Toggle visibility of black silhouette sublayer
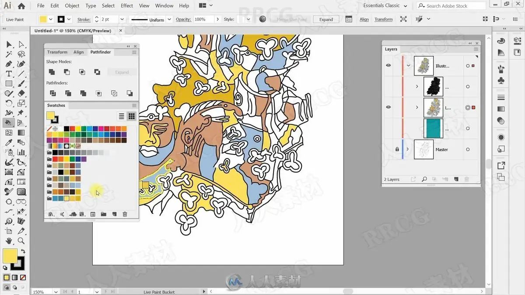Screen dimensions: 525x295 [x=388, y=86]
